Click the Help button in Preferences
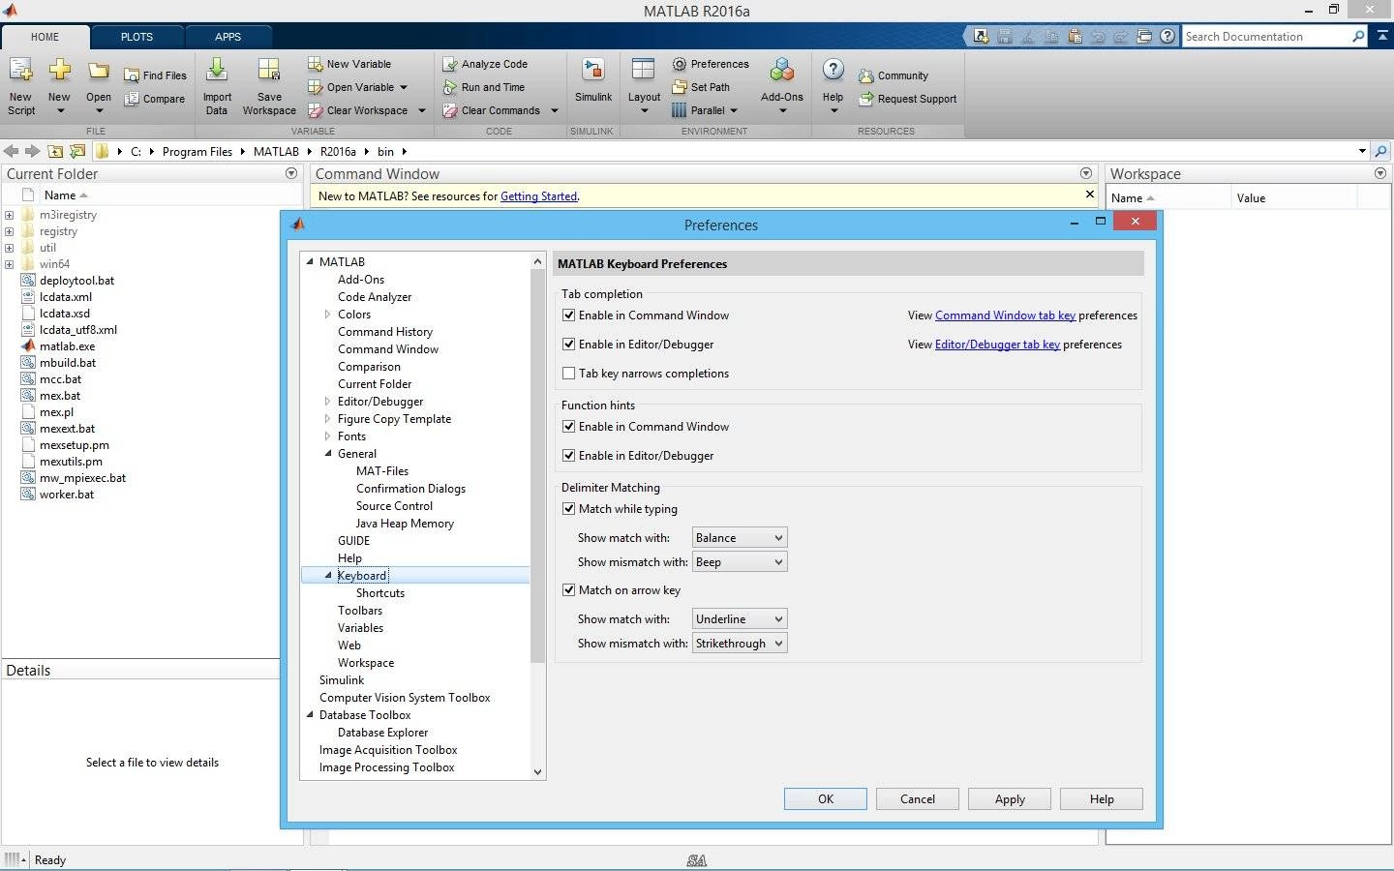The width and height of the screenshot is (1394, 871). point(1102,799)
